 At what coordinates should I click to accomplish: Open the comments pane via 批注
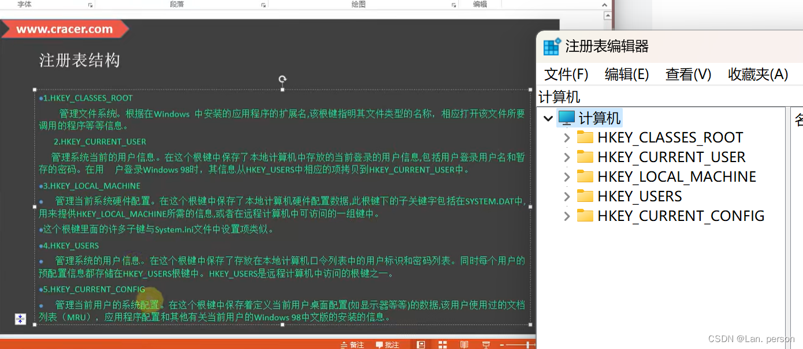(x=388, y=344)
